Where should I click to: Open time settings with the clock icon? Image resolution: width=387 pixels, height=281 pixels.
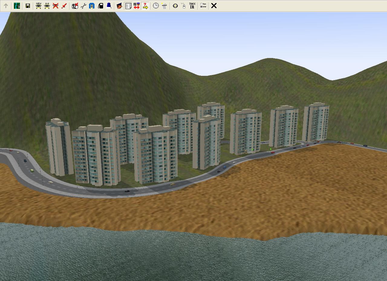(x=156, y=6)
